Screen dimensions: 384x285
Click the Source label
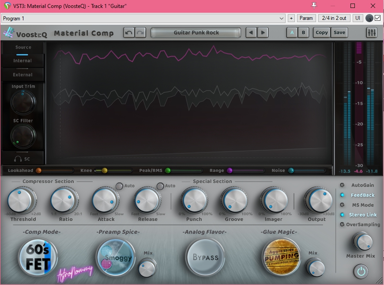[23, 47]
